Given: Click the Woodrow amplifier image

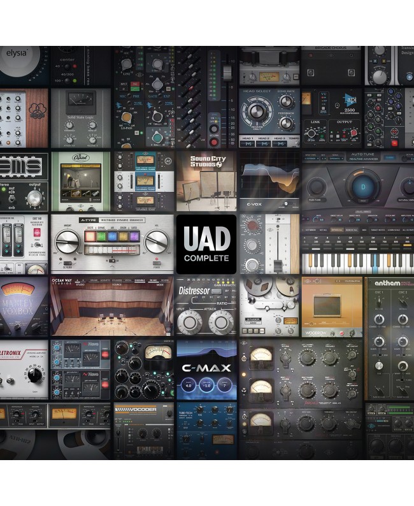Looking at the screenshot, I should pyautogui.click(x=328, y=307).
